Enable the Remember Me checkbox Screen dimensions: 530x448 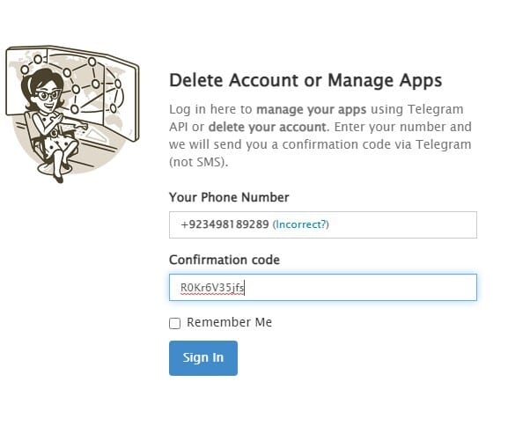pyautogui.click(x=174, y=323)
